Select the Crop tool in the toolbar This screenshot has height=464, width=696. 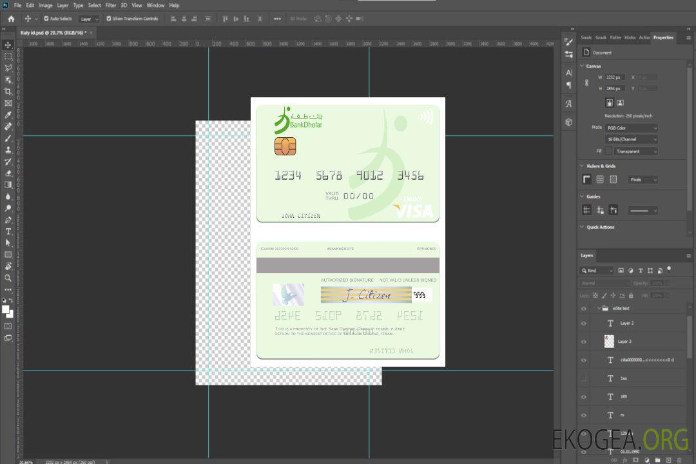8,91
